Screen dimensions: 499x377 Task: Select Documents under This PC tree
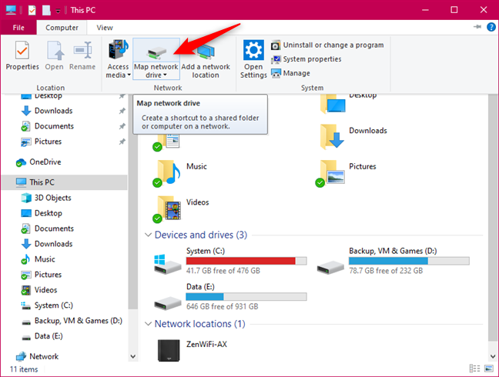pyautogui.click(x=54, y=229)
